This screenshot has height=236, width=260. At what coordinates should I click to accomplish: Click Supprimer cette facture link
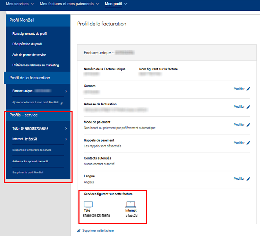tap(98, 230)
